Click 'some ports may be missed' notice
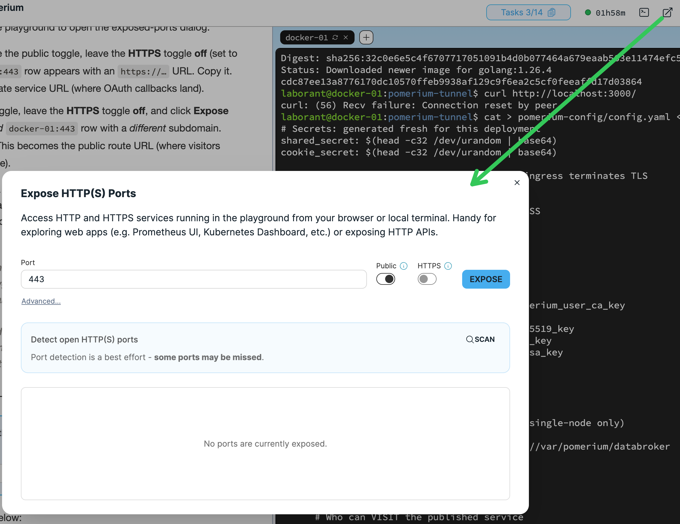Screen dimensions: 680x524 click(208, 357)
